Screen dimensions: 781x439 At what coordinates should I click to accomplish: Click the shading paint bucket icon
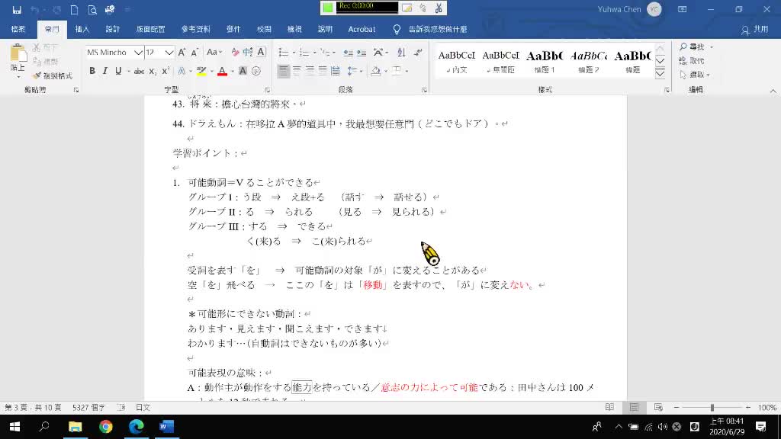tap(375, 71)
